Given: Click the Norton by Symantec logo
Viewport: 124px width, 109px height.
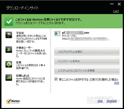Looking at the screenshot, I should coord(13,102).
